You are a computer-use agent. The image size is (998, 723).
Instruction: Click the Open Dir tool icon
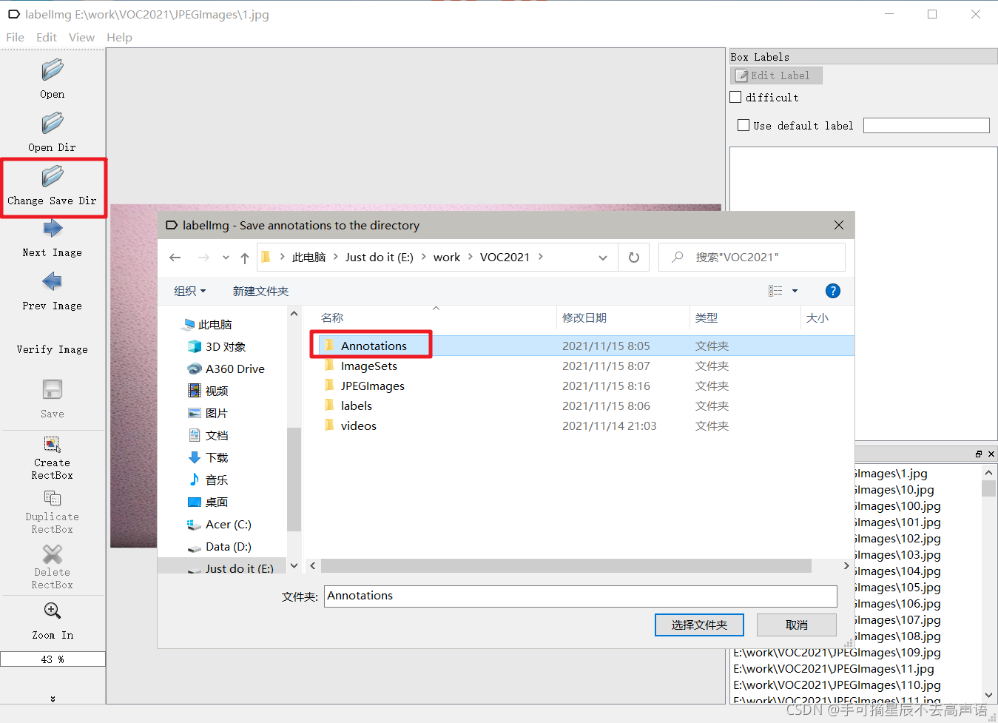tap(53, 123)
